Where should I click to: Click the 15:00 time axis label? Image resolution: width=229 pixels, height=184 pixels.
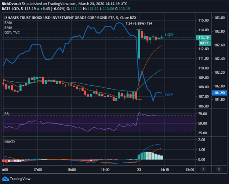[190, 170]
